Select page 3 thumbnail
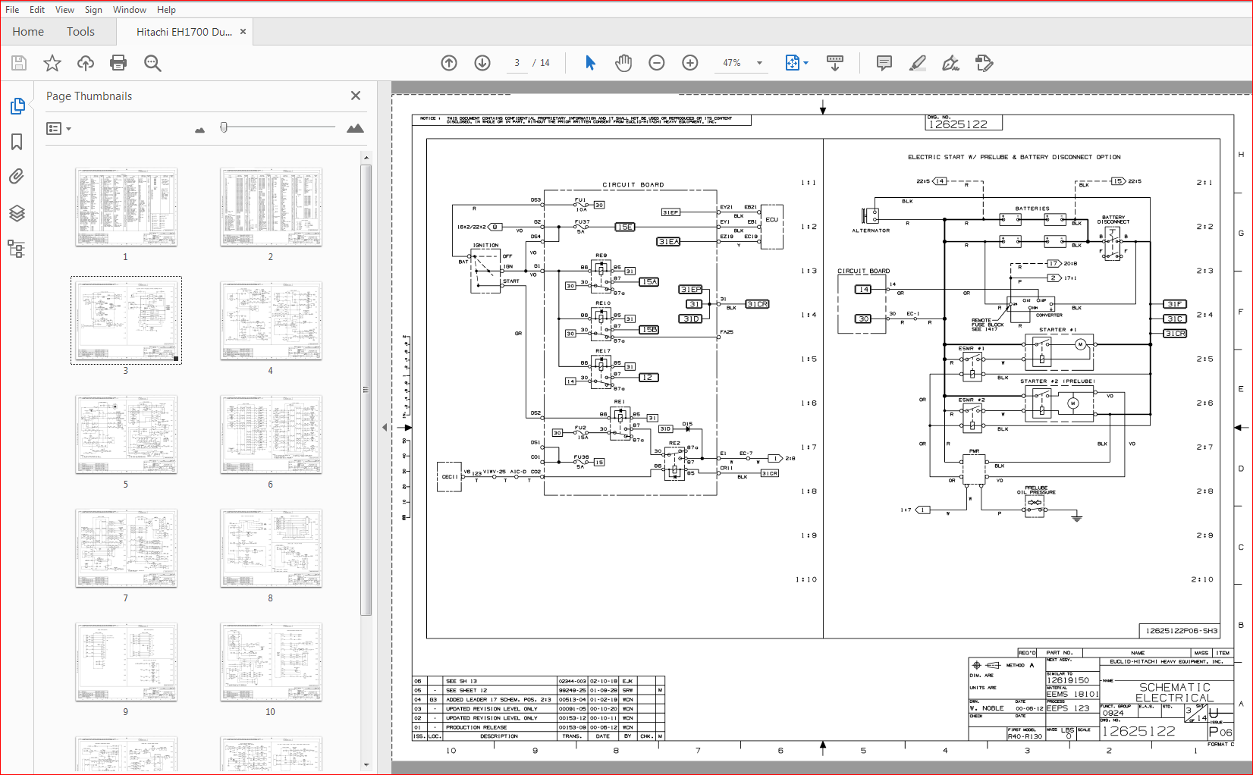The image size is (1253, 775). point(126,321)
